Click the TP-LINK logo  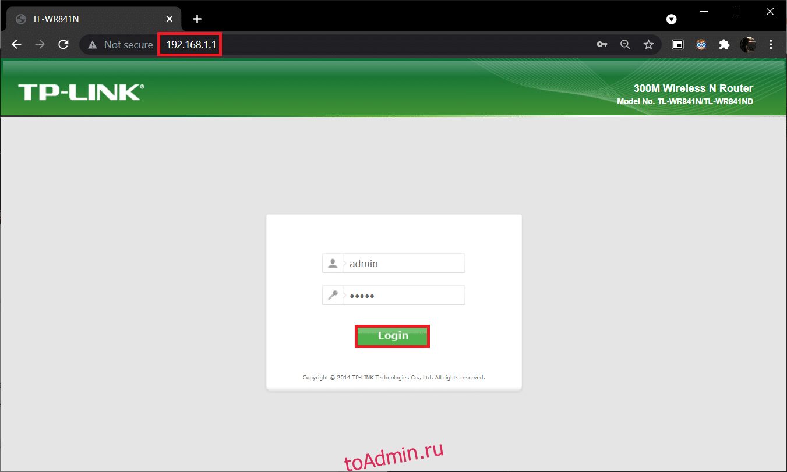point(81,92)
